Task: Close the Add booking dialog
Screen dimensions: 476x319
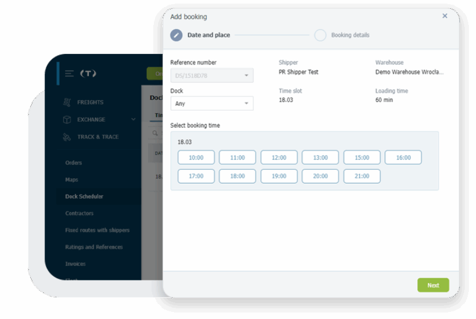Action: (x=445, y=16)
